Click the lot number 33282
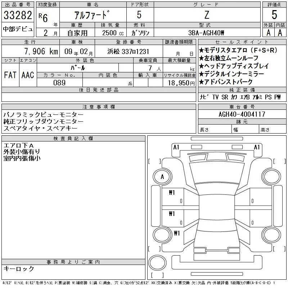 point(18,15)
